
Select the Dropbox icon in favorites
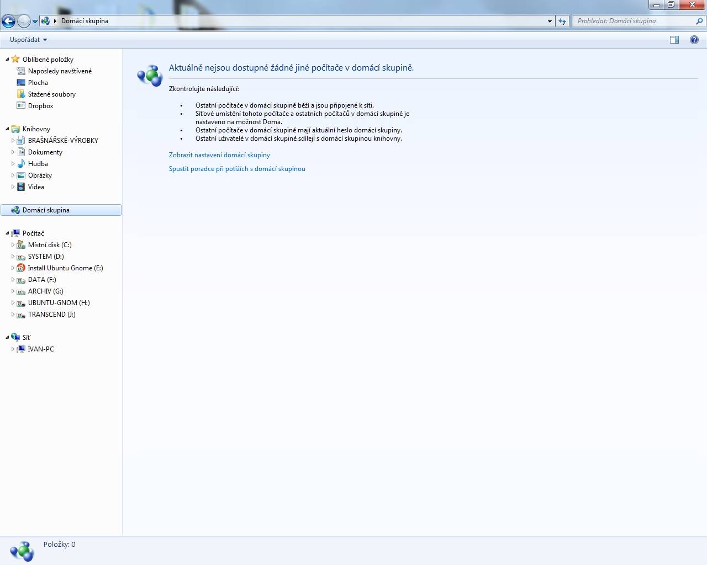click(x=21, y=105)
